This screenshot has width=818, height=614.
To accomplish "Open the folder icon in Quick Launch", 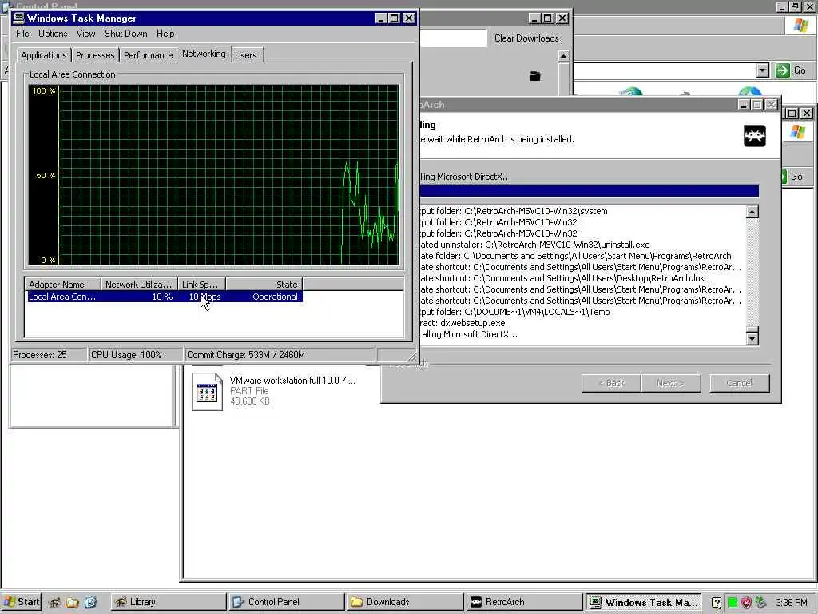I will coord(72,602).
